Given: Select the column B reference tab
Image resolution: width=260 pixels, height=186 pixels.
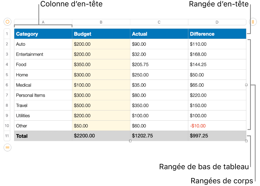Looking at the screenshot, I should 101,22.
